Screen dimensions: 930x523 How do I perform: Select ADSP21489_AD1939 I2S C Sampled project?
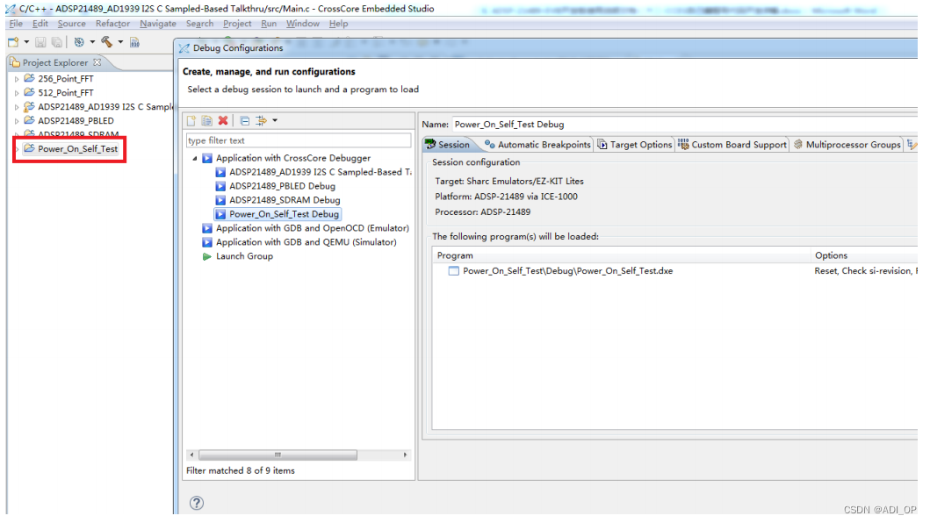pyautogui.click(x=97, y=107)
